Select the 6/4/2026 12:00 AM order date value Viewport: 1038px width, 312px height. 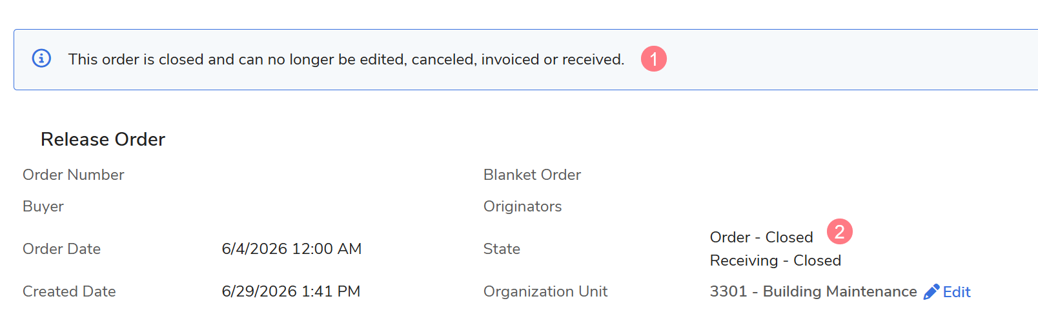[292, 249]
